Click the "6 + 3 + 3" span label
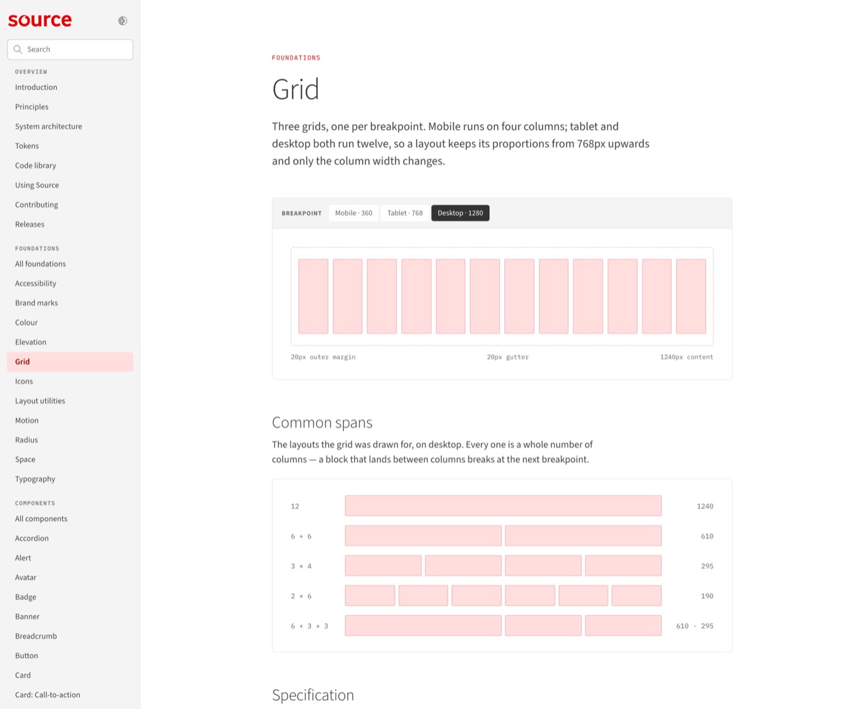This screenshot has height=709, width=864. [x=310, y=626]
